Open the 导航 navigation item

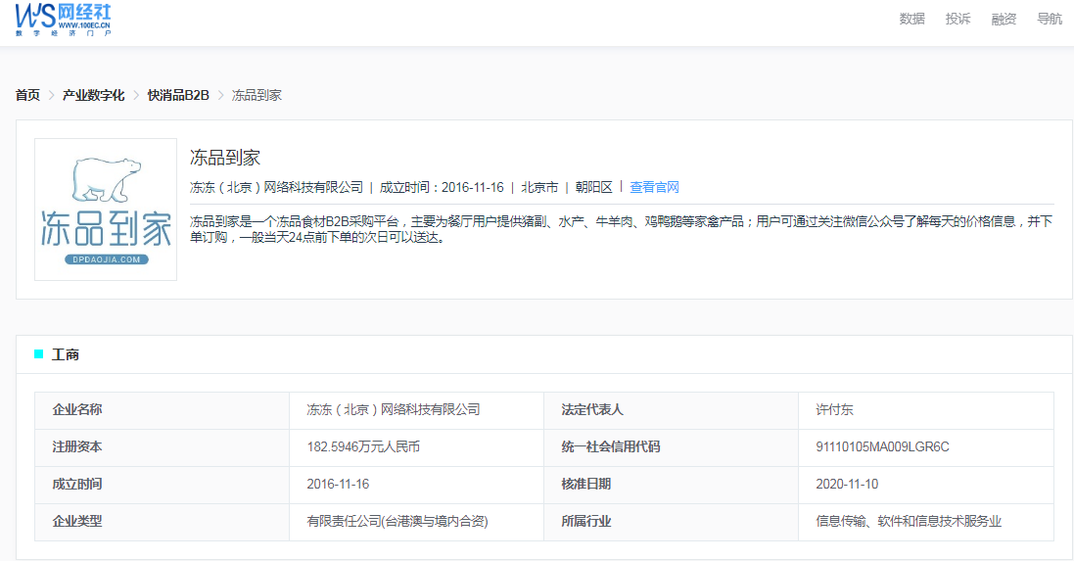[x=1050, y=20]
